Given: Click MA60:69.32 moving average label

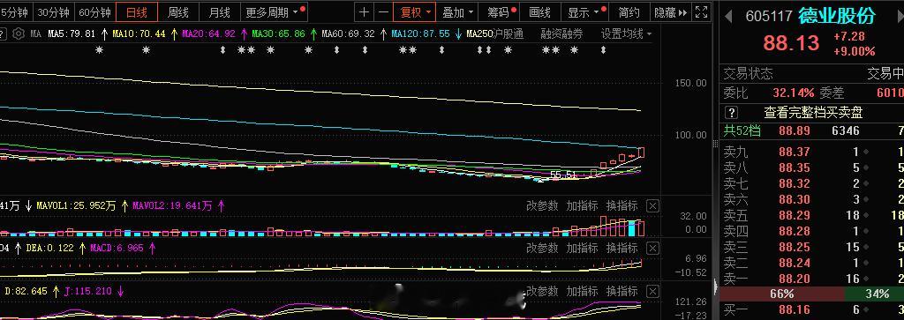Looking at the screenshot, I should 348,34.
